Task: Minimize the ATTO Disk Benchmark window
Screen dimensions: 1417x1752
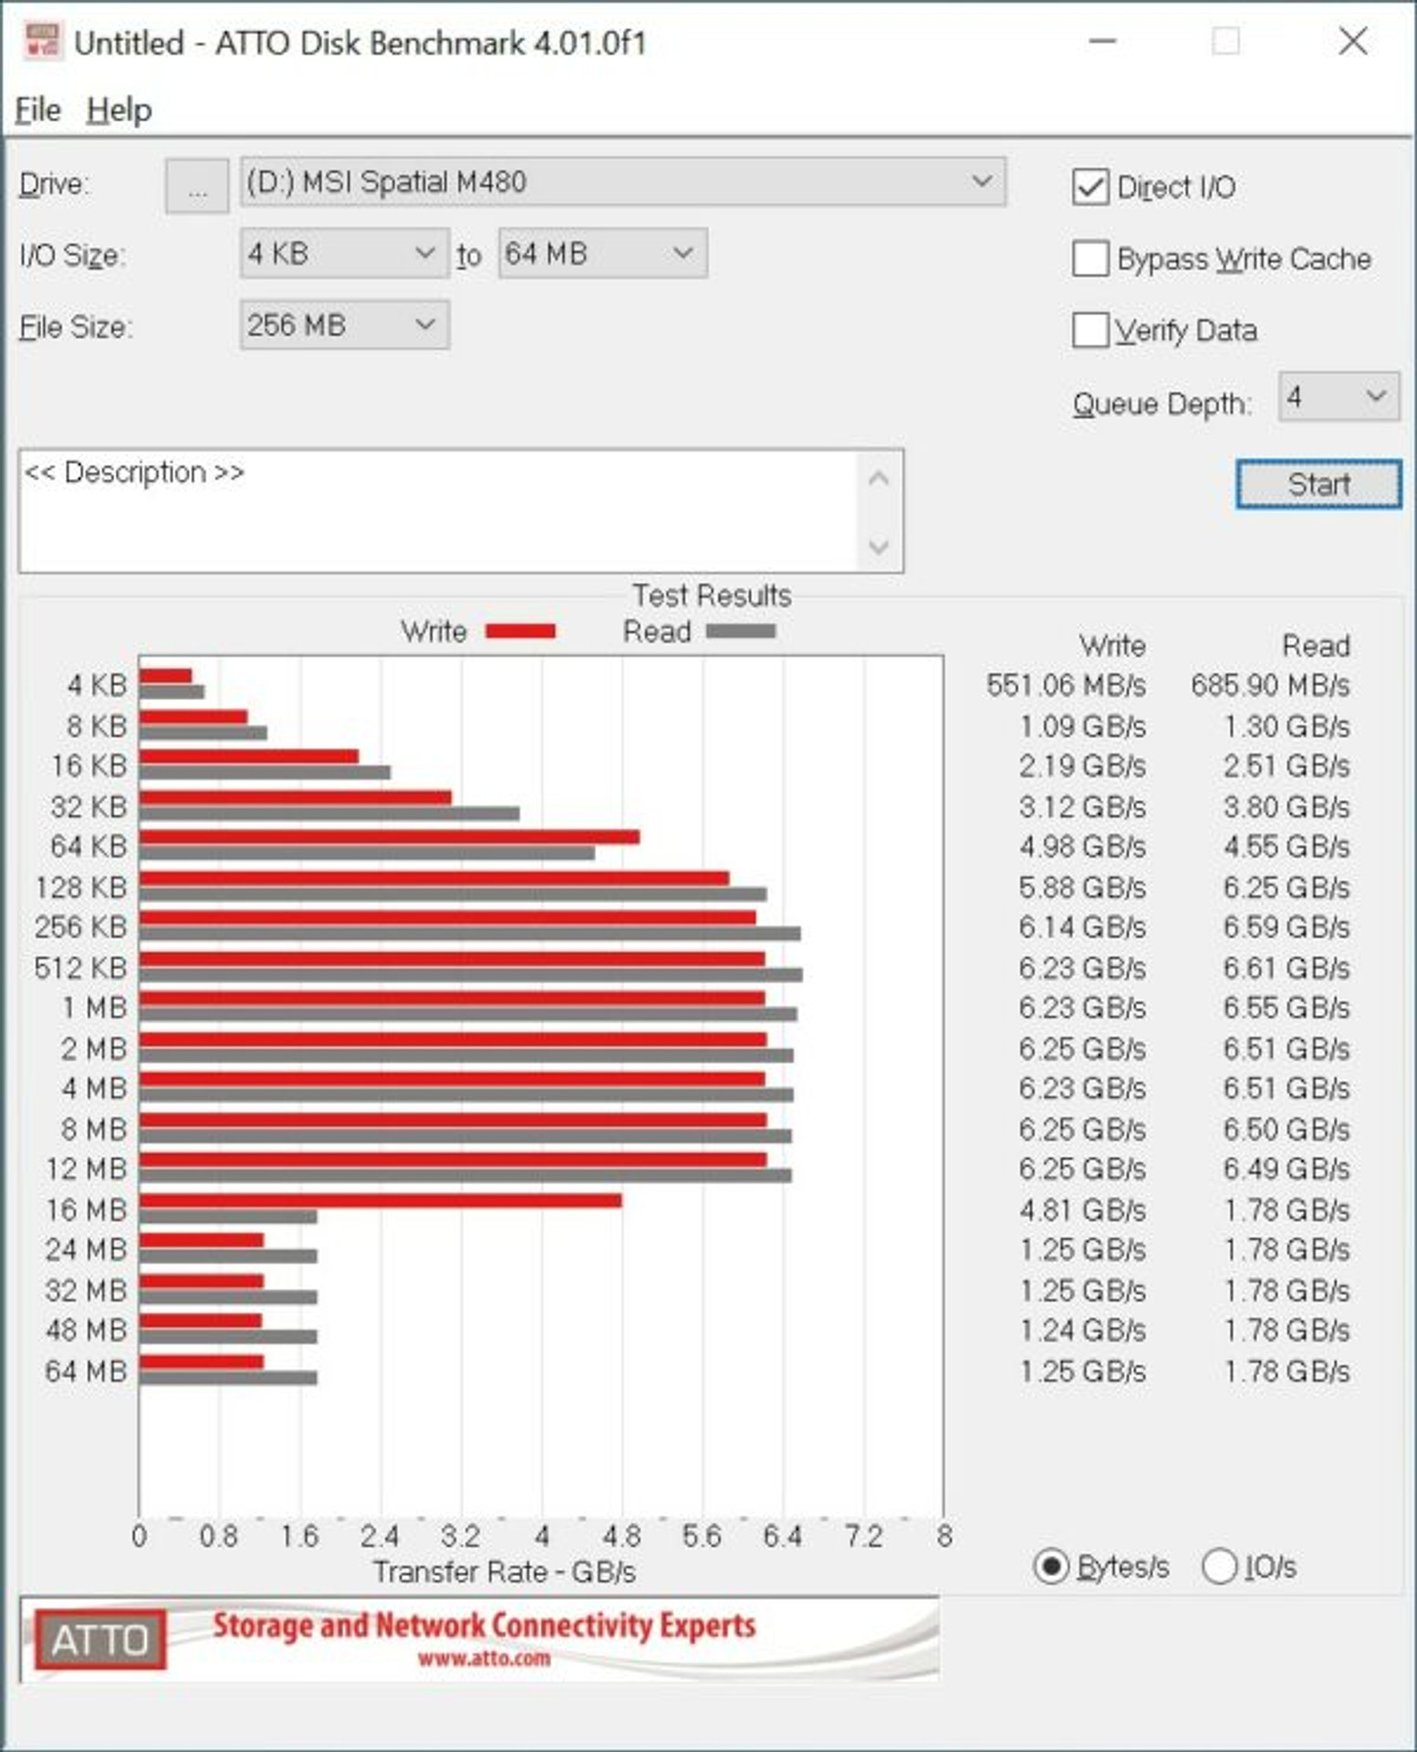Action: (x=1103, y=41)
